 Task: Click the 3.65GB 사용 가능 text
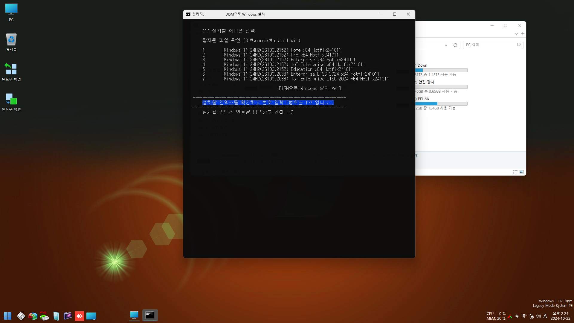point(443,92)
